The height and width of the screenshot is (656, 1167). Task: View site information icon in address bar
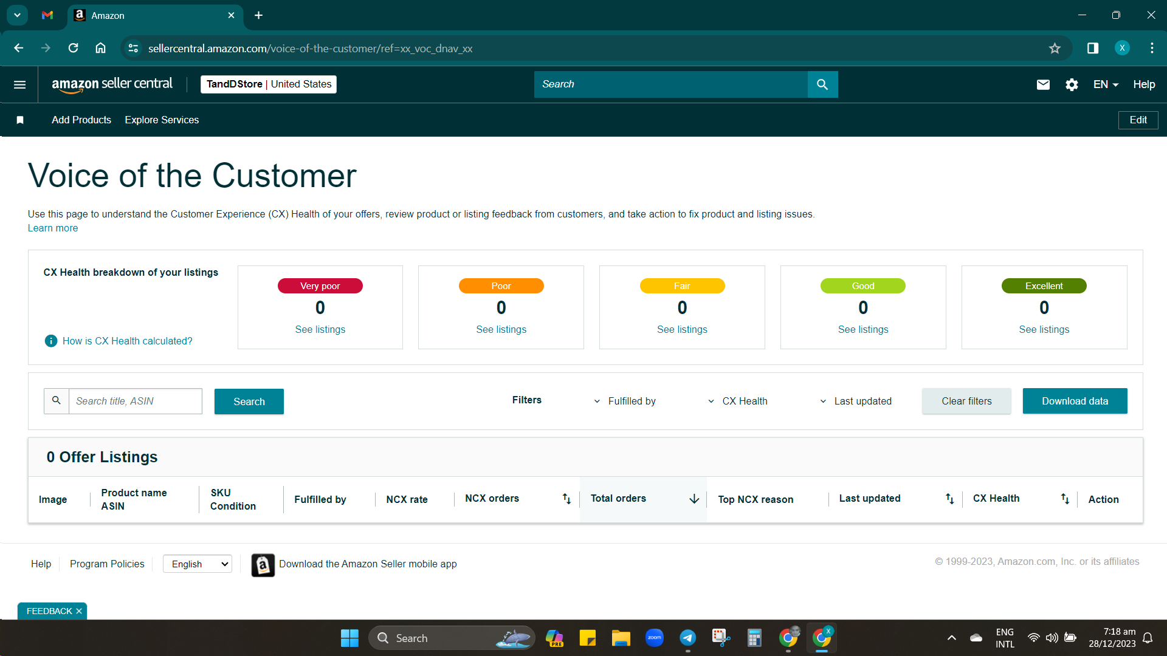[x=133, y=48]
